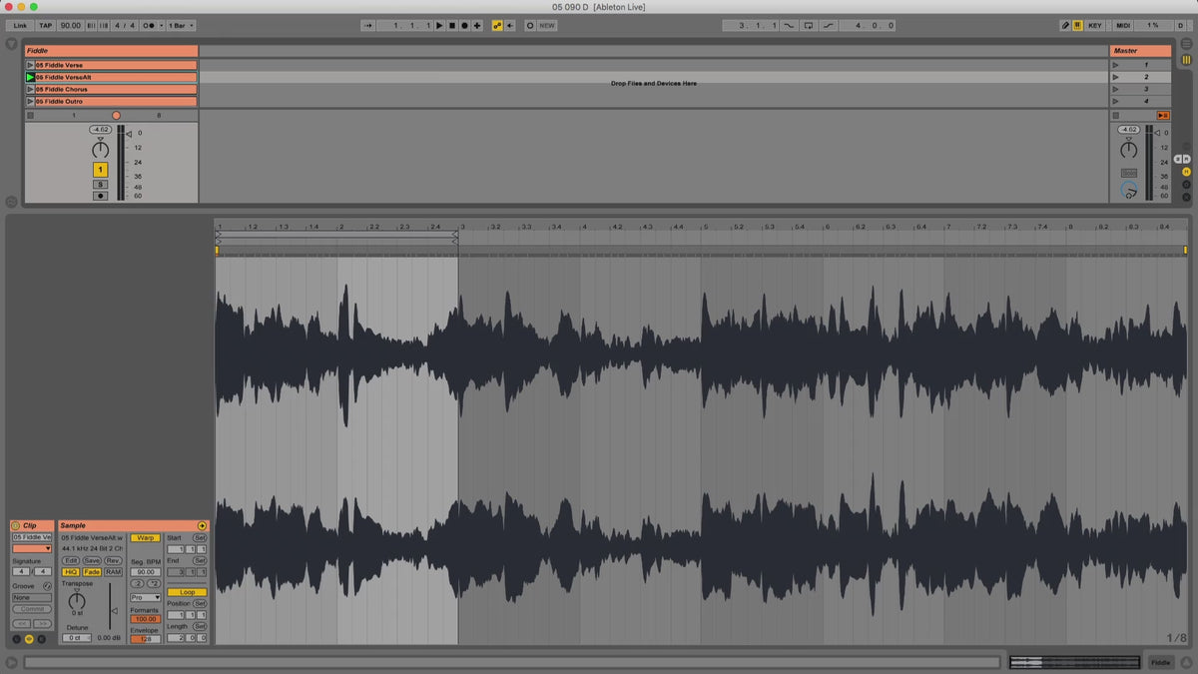Launch Master scene 3
This screenshot has height=674, width=1198.
(x=1115, y=89)
